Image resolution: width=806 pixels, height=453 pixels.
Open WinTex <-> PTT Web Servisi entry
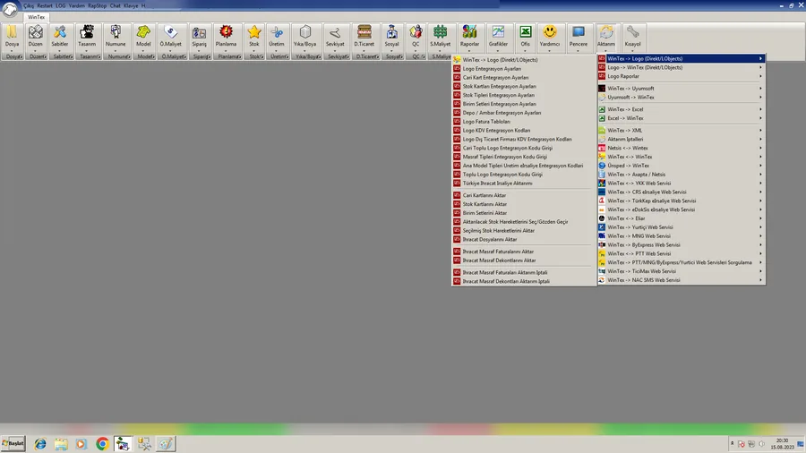[x=682, y=253]
